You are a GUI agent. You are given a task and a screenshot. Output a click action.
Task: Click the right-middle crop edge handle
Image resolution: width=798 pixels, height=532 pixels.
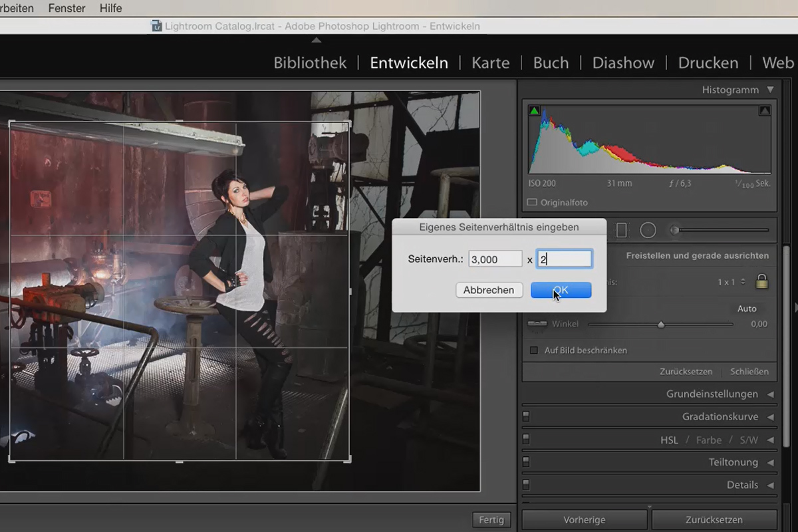[x=350, y=291]
